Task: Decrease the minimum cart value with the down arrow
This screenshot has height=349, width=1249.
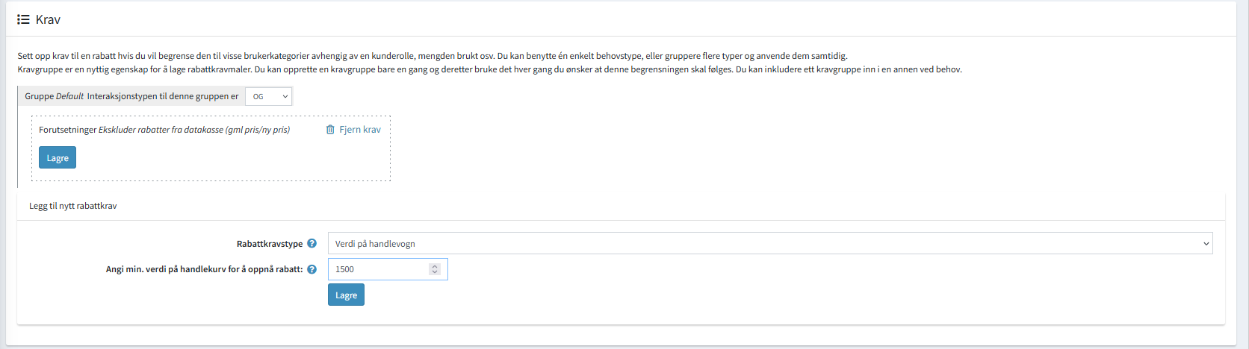Action: pyautogui.click(x=435, y=272)
